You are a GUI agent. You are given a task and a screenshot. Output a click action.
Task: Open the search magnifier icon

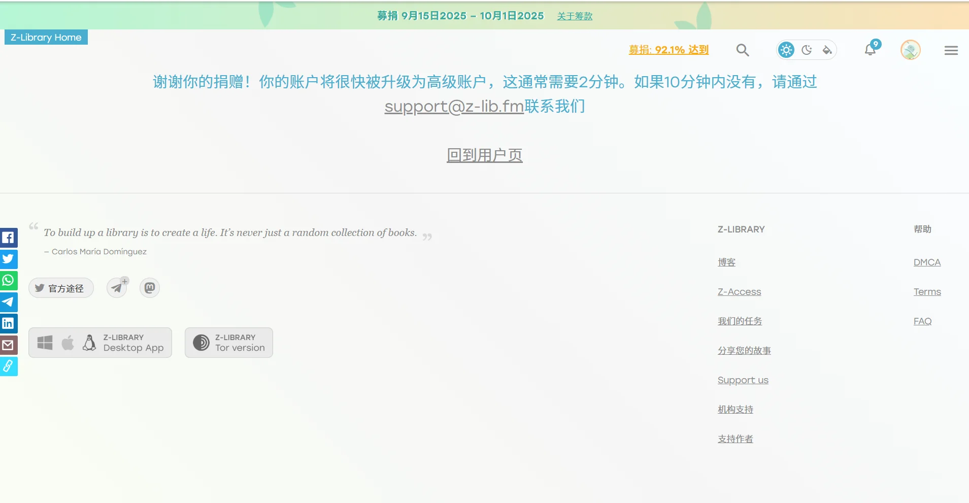coord(743,50)
